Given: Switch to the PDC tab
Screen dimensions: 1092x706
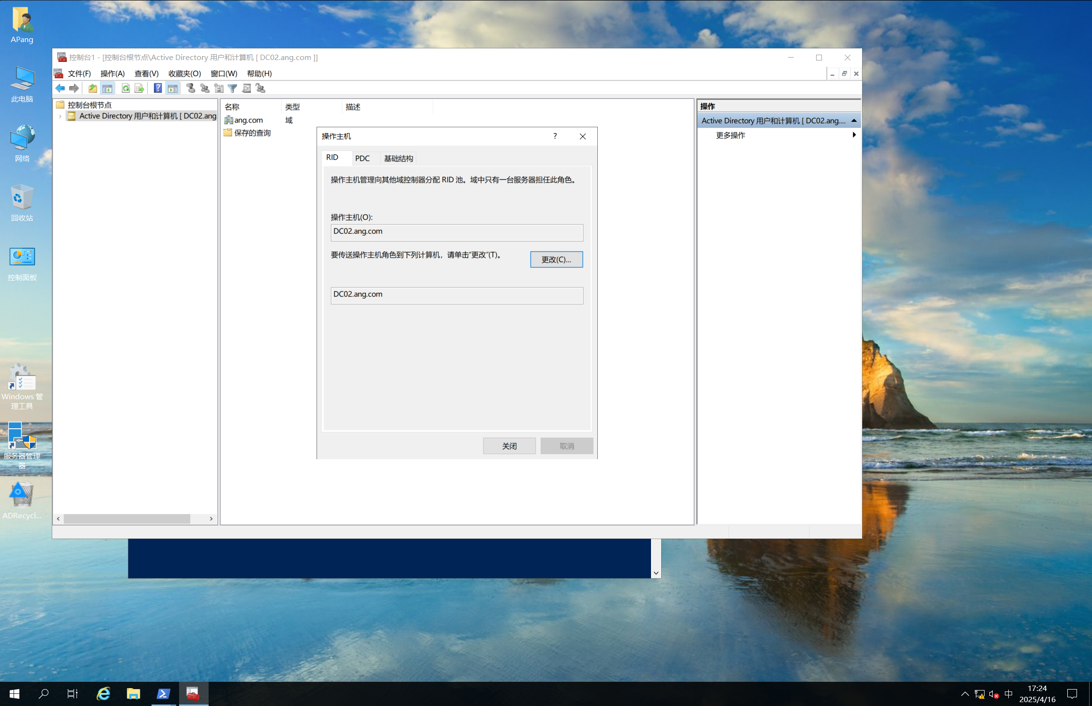Looking at the screenshot, I should (x=362, y=158).
